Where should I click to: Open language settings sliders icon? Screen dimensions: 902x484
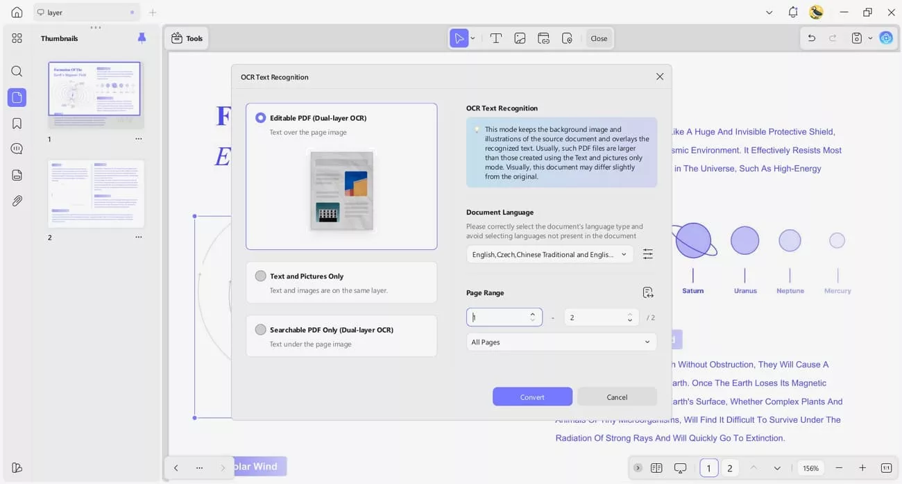[x=648, y=254]
